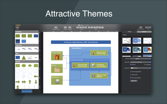Click the first Align icon in toolbar
Screen dimensions: 167x104
point(89,28)
